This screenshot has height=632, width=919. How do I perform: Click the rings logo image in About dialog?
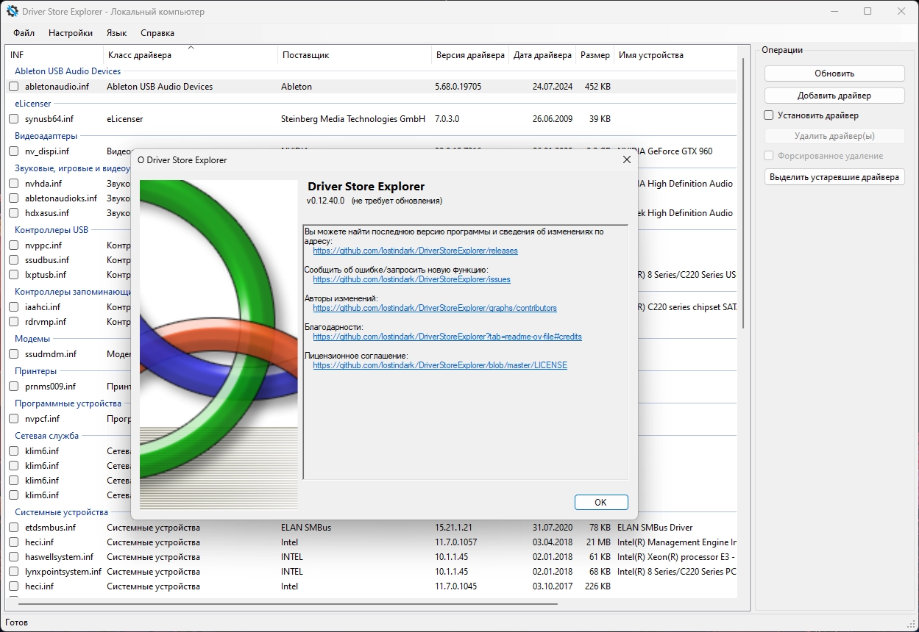click(x=219, y=345)
